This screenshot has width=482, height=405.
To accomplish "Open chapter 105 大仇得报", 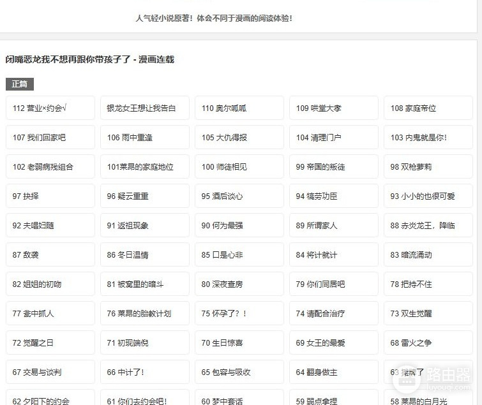I will (x=239, y=137).
